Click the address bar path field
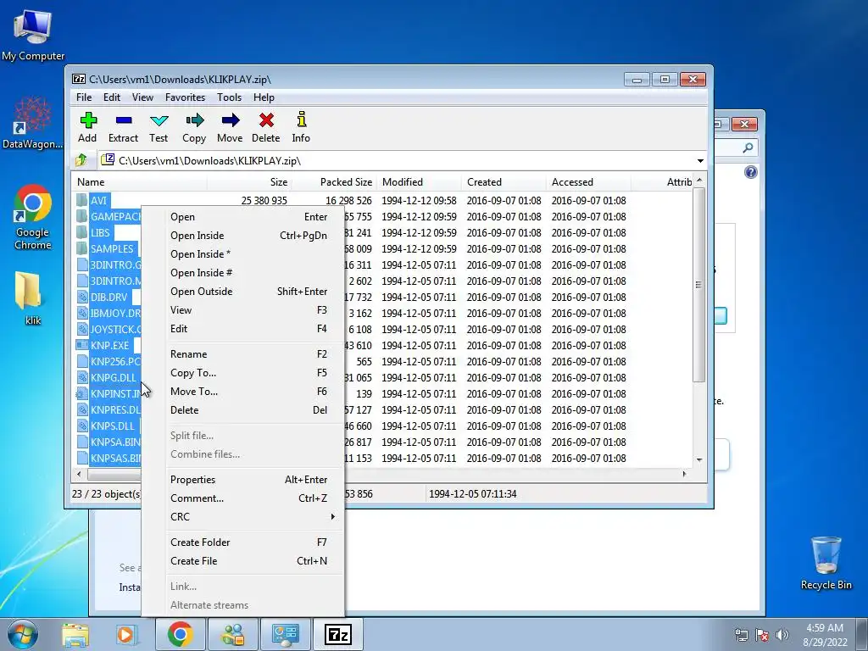This screenshot has height=651, width=868. [x=396, y=161]
